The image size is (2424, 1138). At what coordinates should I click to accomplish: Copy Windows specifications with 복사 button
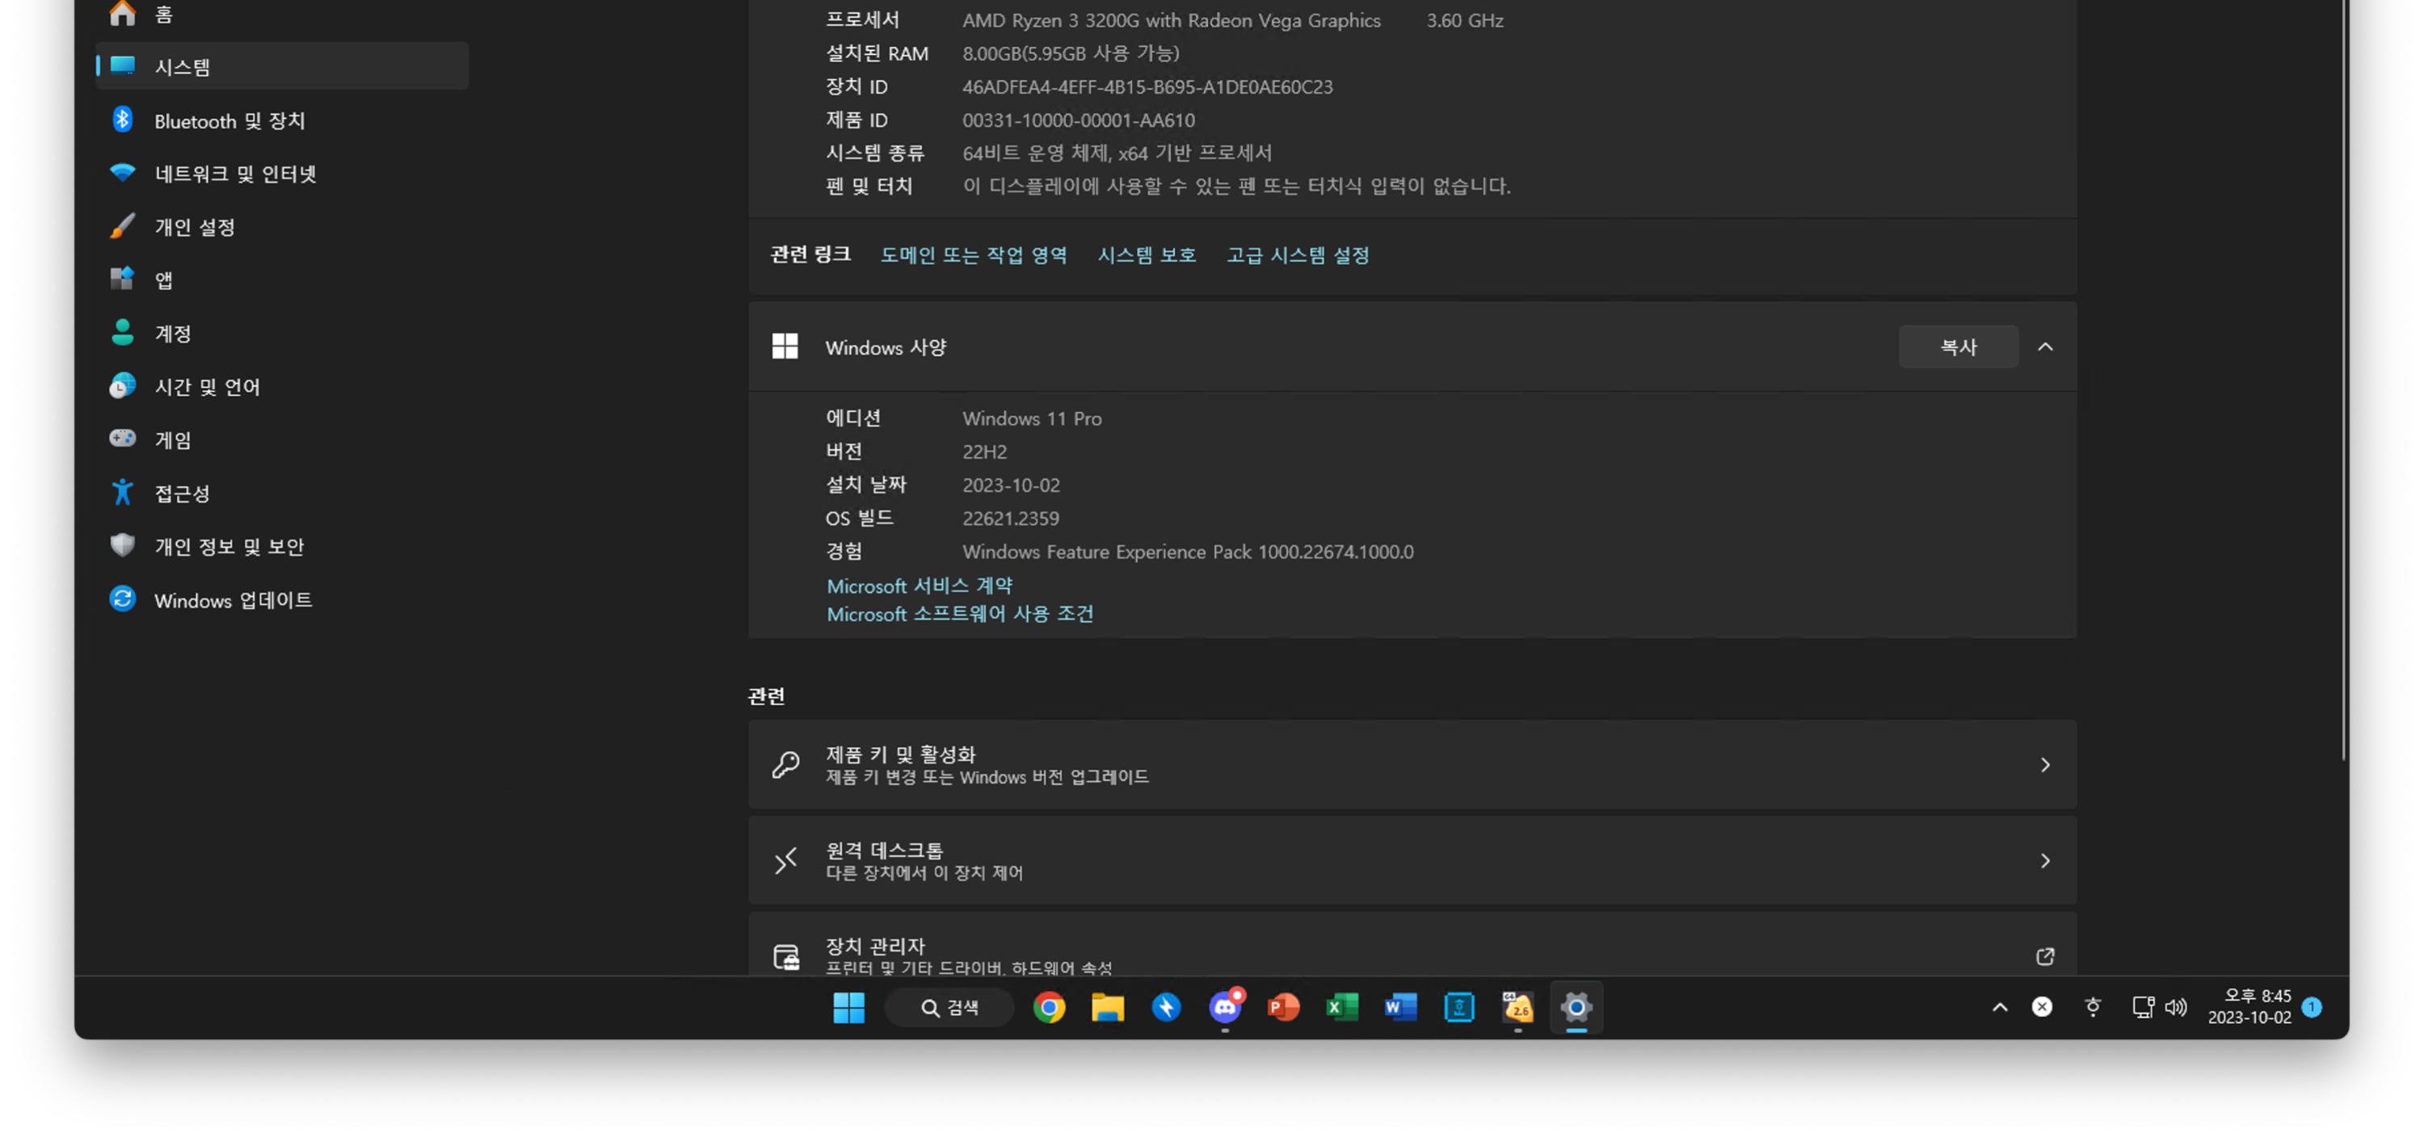1957,347
